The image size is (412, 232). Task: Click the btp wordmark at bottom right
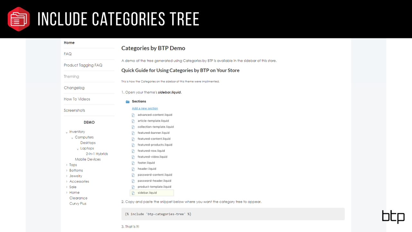click(x=393, y=217)
